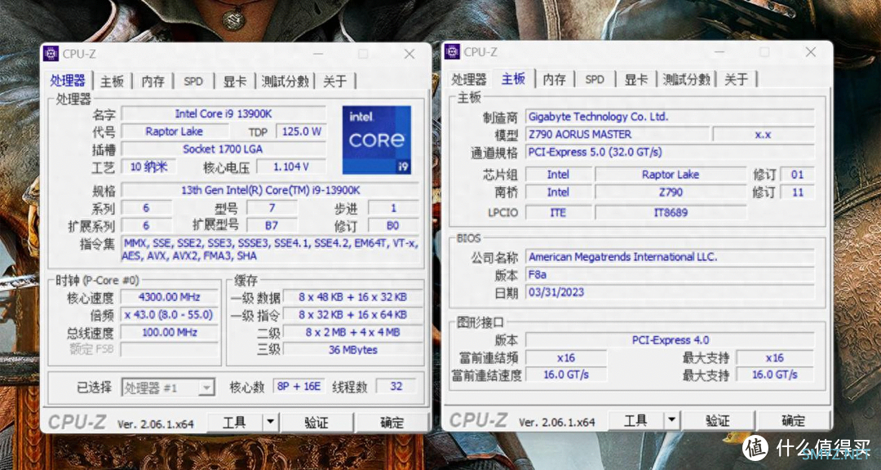Click the BIOS date value 03/31/2023
This screenshot has width=881, height=470.
point(670,292)
